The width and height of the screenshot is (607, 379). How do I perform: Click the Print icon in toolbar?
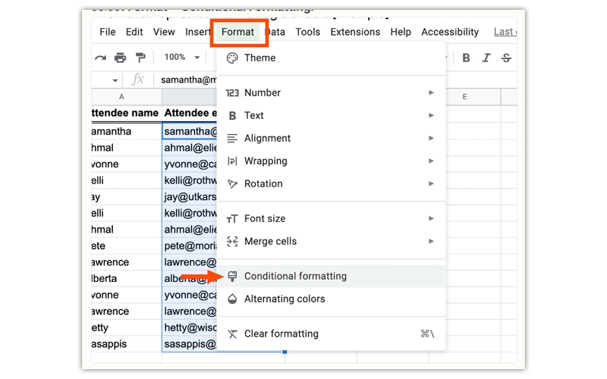120,58
